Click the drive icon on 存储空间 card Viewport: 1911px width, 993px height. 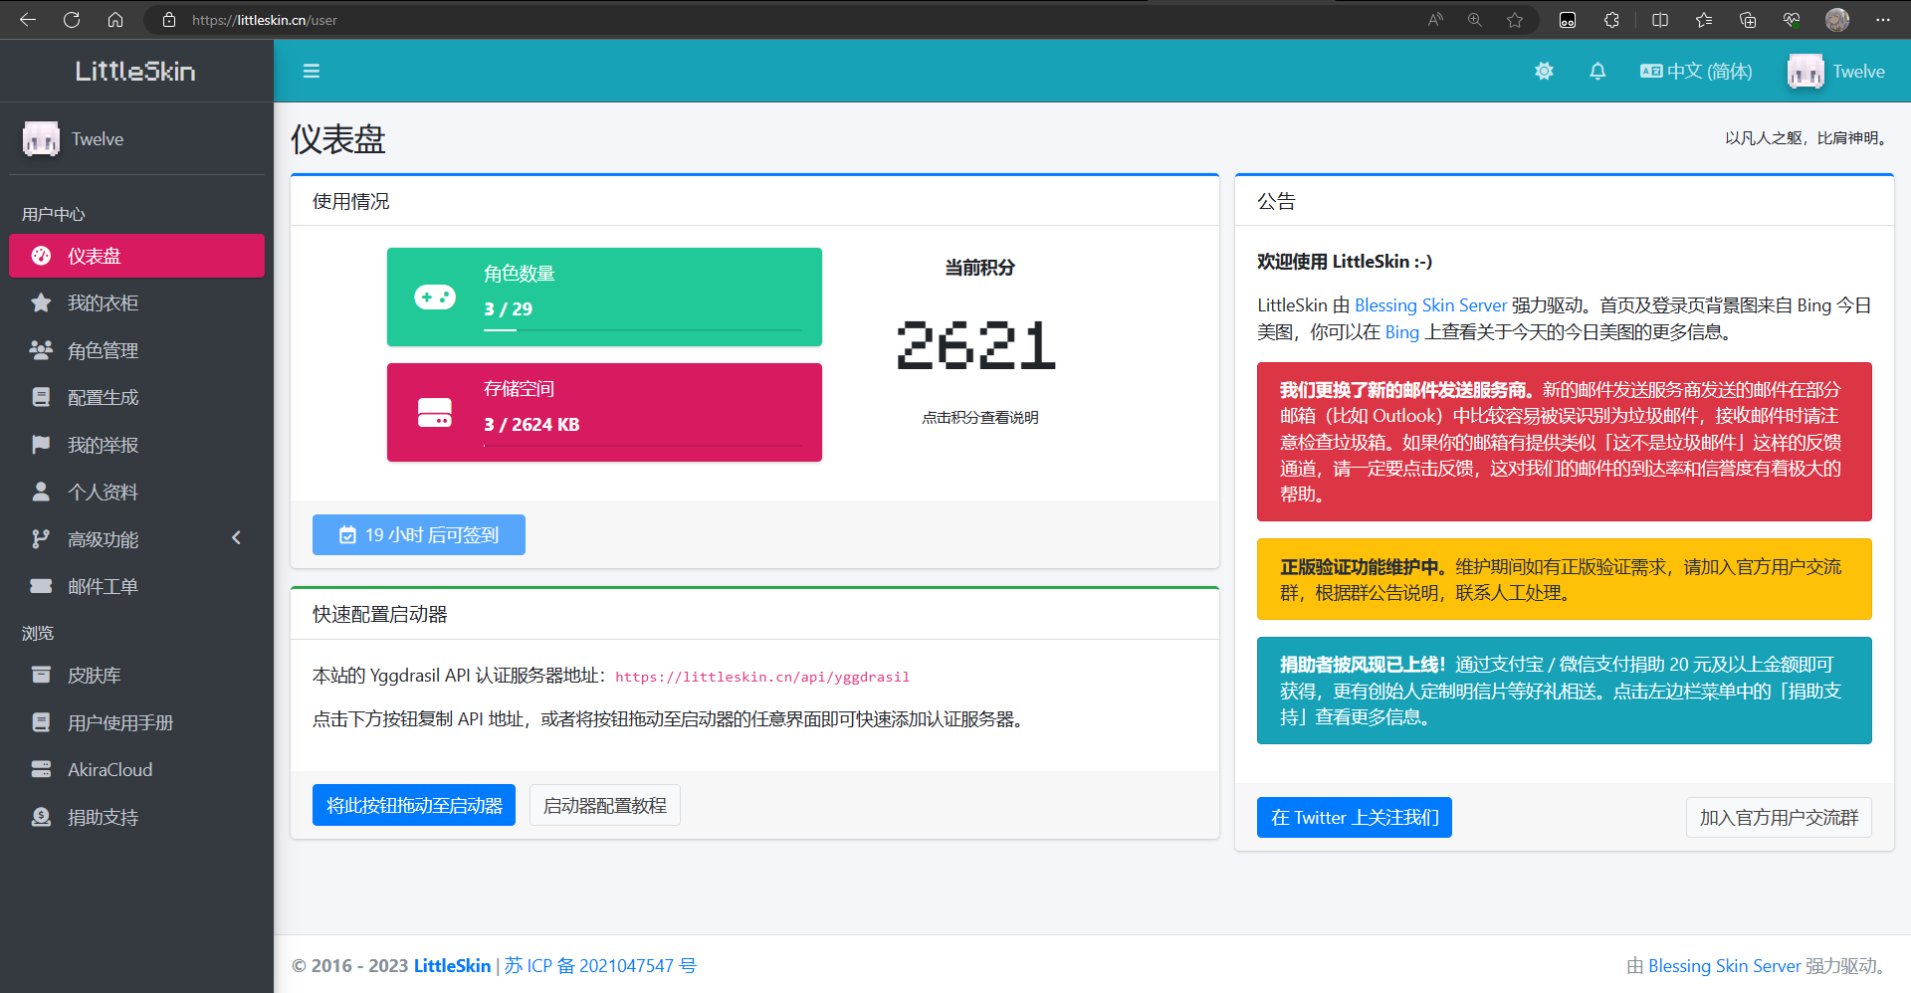435,412
